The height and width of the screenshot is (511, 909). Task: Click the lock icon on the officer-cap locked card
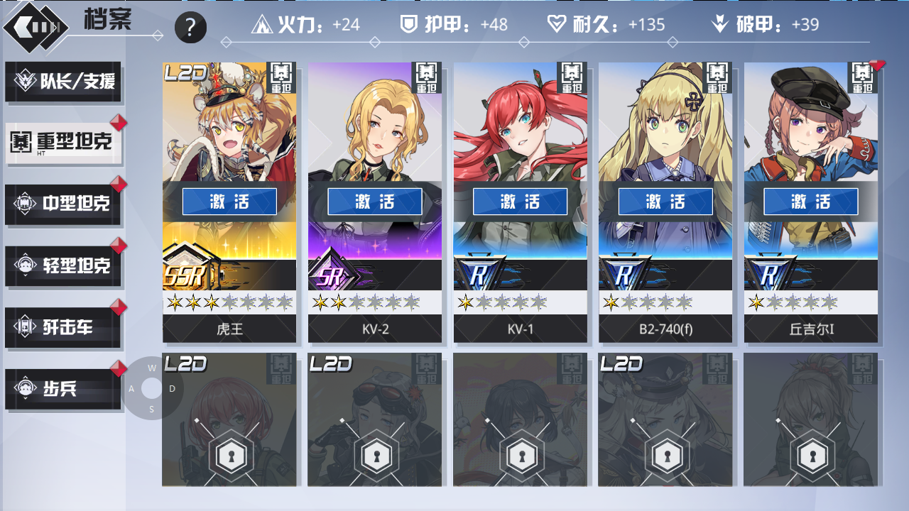point(665,456)
